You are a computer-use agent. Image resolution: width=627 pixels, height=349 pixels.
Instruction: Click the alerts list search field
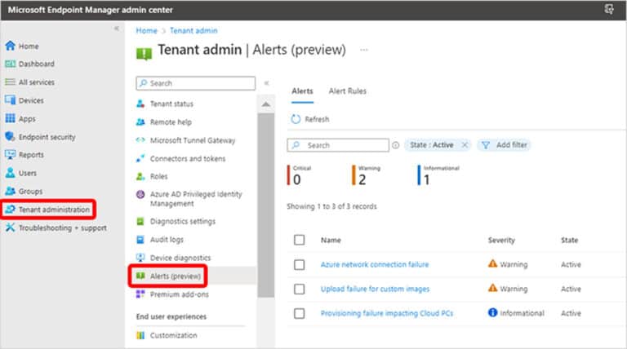338,145
